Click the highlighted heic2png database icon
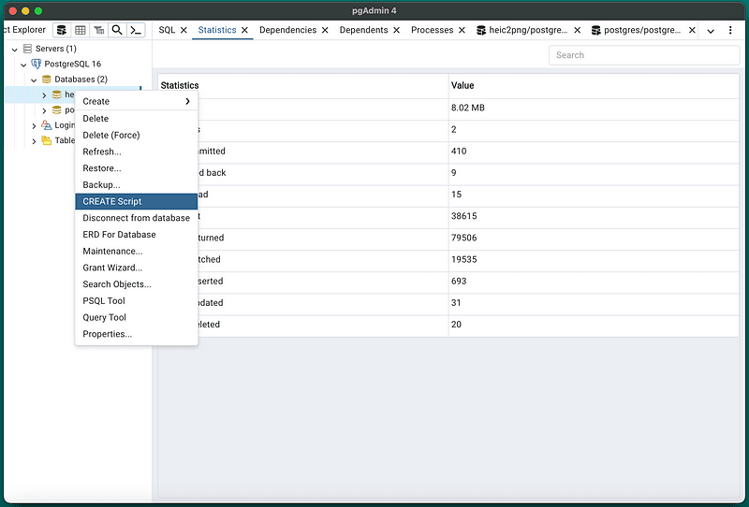 (57, 94)
